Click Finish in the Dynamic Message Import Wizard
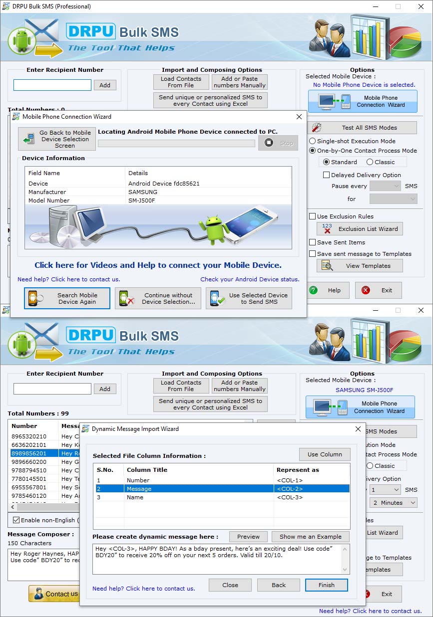Viewport: 433px width, 617px height. 326,585
